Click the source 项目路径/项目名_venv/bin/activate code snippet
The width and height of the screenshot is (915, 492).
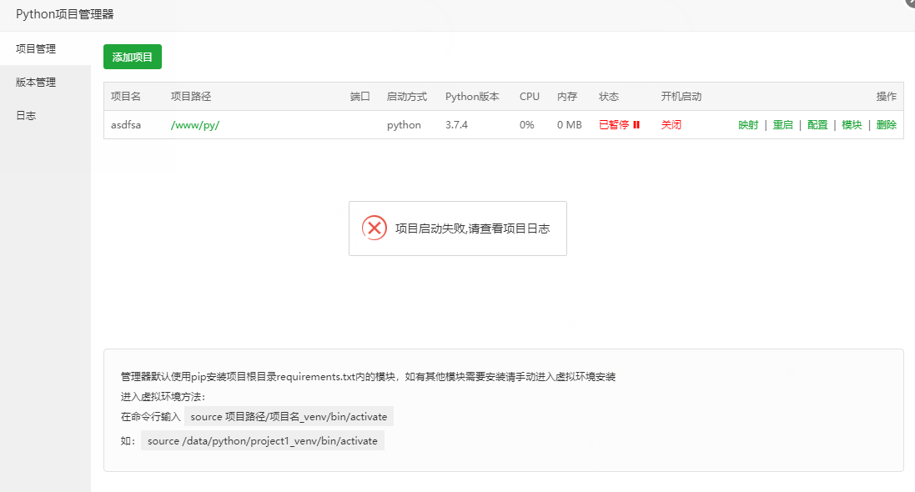pos(289,417)
